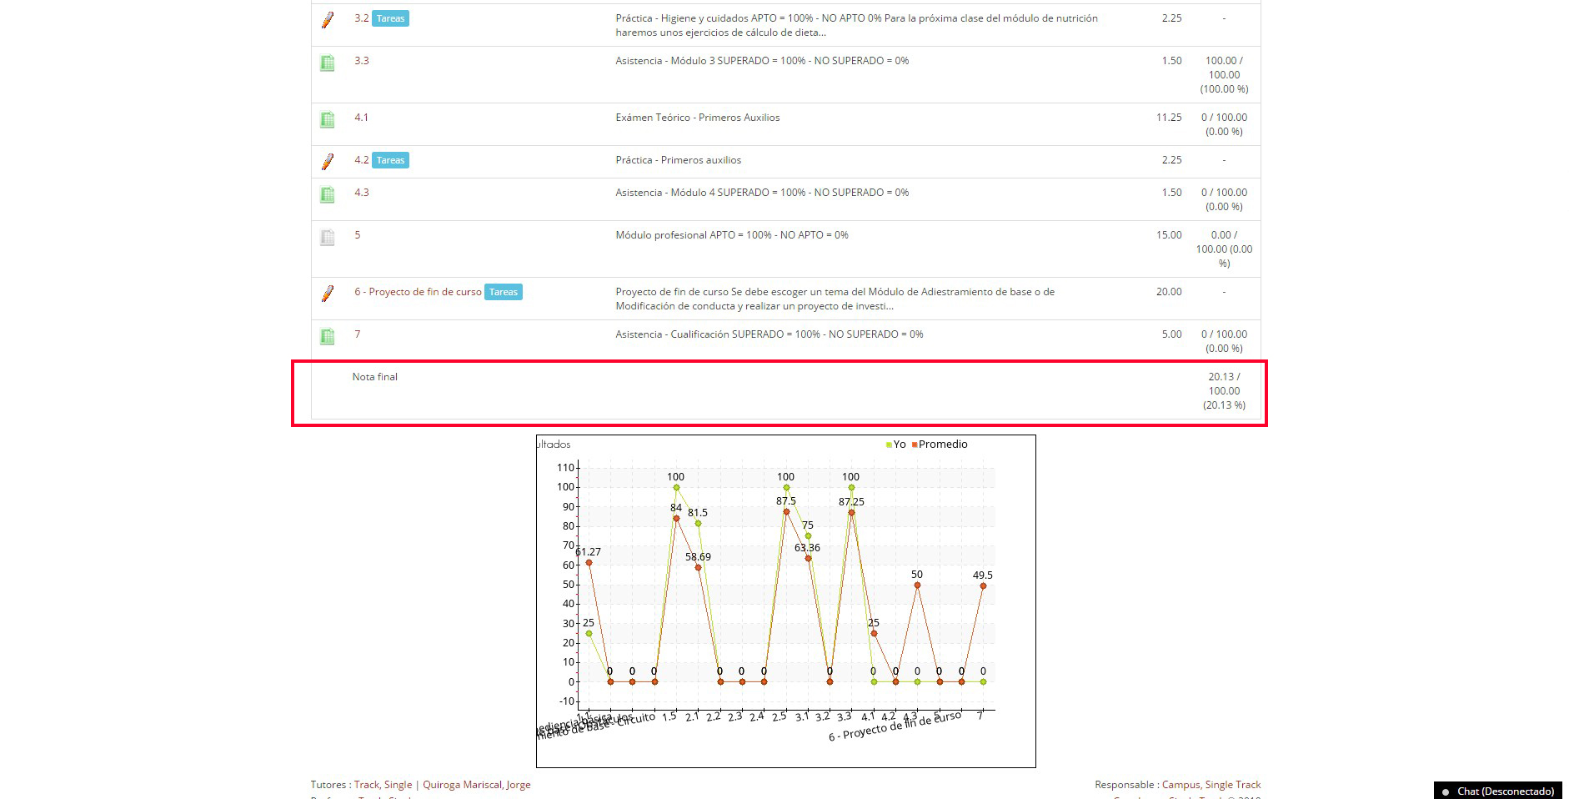1569x799 pixels.
Task: Open the '6 - Proyecto de fin de curso' link
Action: 418,291
